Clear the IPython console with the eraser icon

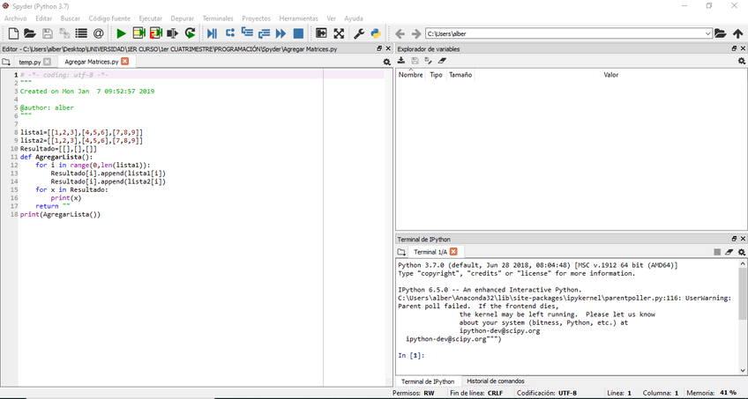point(729,252)
